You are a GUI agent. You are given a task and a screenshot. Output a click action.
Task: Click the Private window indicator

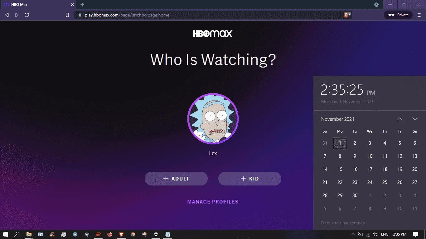tap(398, 15)
